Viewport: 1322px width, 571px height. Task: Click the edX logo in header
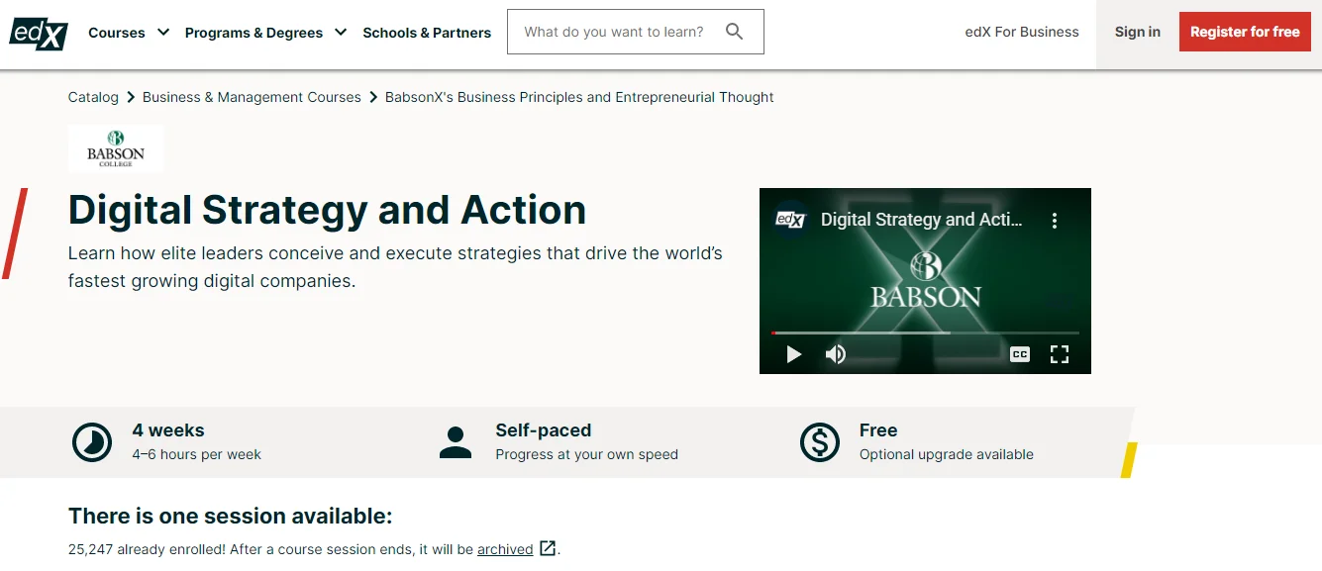pos(40,34)
